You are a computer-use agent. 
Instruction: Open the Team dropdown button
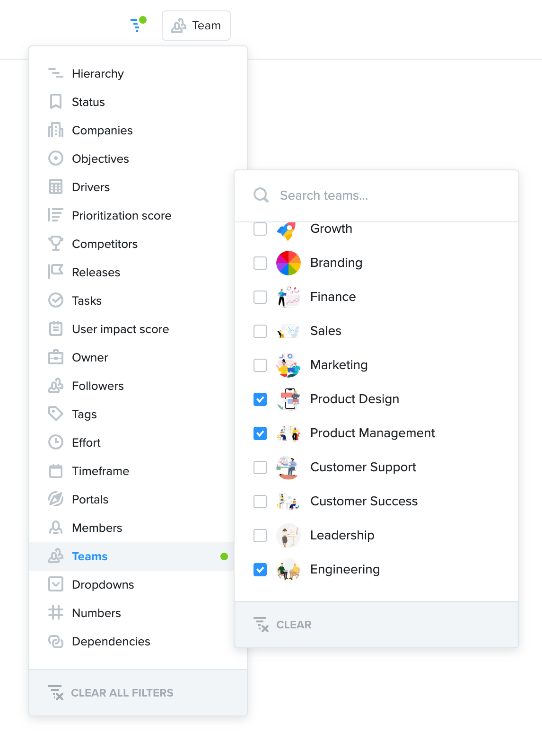196,26
